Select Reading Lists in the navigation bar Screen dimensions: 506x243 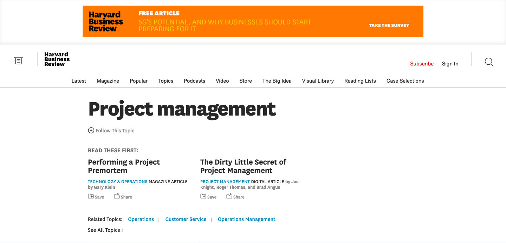coord(360,81)
